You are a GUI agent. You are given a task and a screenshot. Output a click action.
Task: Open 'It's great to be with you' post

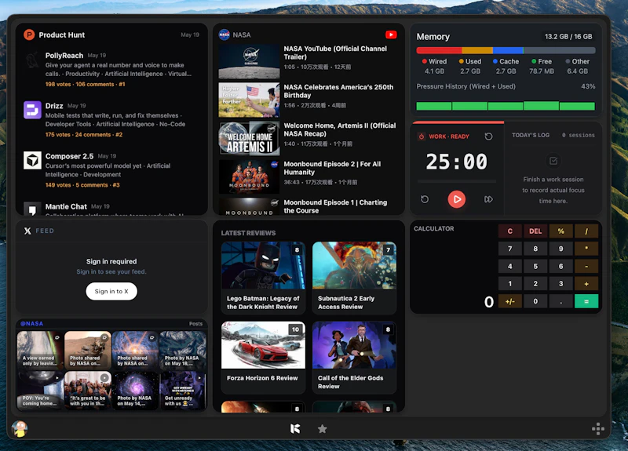(87, 390)
